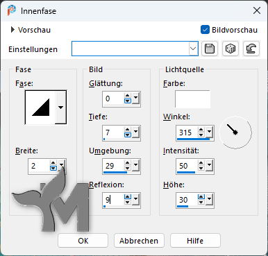The image size is (268, 256).
Task: Click the Hilfe button
Action: pos(195,241)
